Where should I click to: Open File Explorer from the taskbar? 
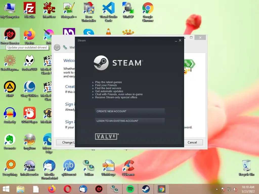point(20,189)
